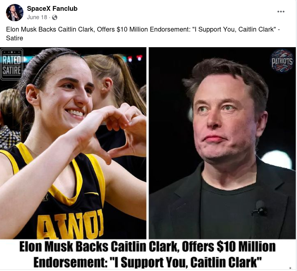Click the white divider between the two photos
Image resolution: width=297 pixels, height=271 pixels.
pyautogui.click(x=148, y=143)
